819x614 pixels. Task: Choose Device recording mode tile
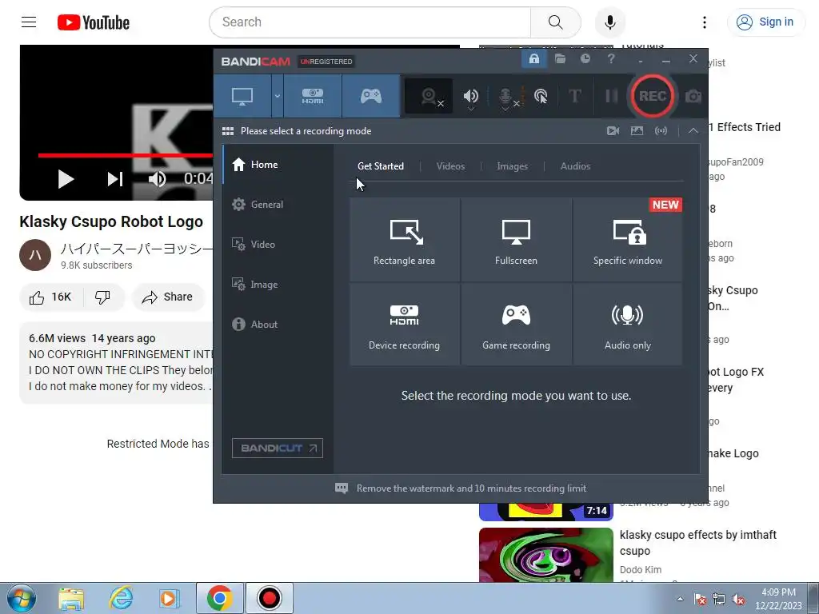[x=404, y=325]
